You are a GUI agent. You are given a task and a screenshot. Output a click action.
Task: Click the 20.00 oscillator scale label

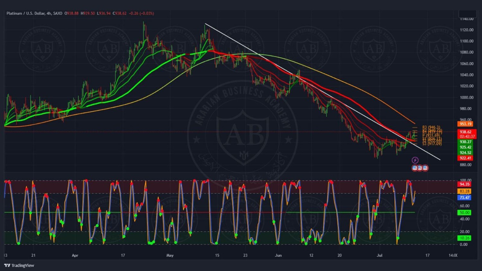(x=465, y=232)
